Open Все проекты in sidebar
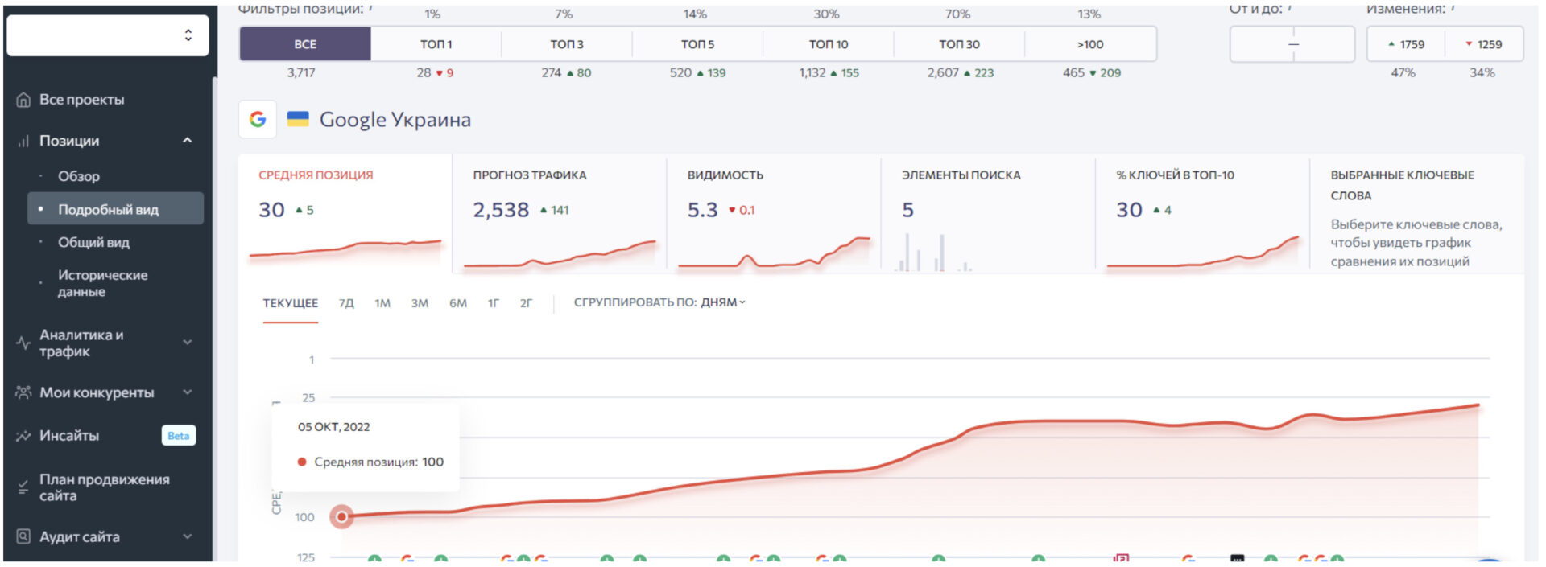Screen dimensions: 1546x567 [x=81, y=100]
